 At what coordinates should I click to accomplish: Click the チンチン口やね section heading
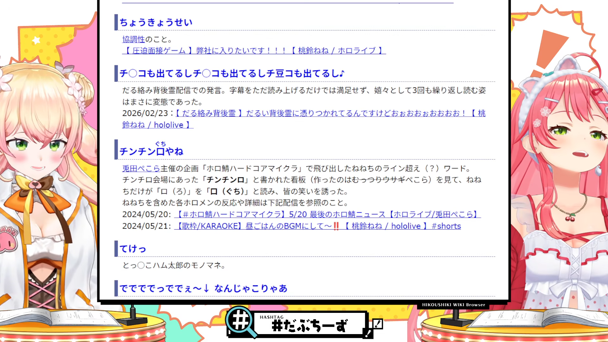152,151
